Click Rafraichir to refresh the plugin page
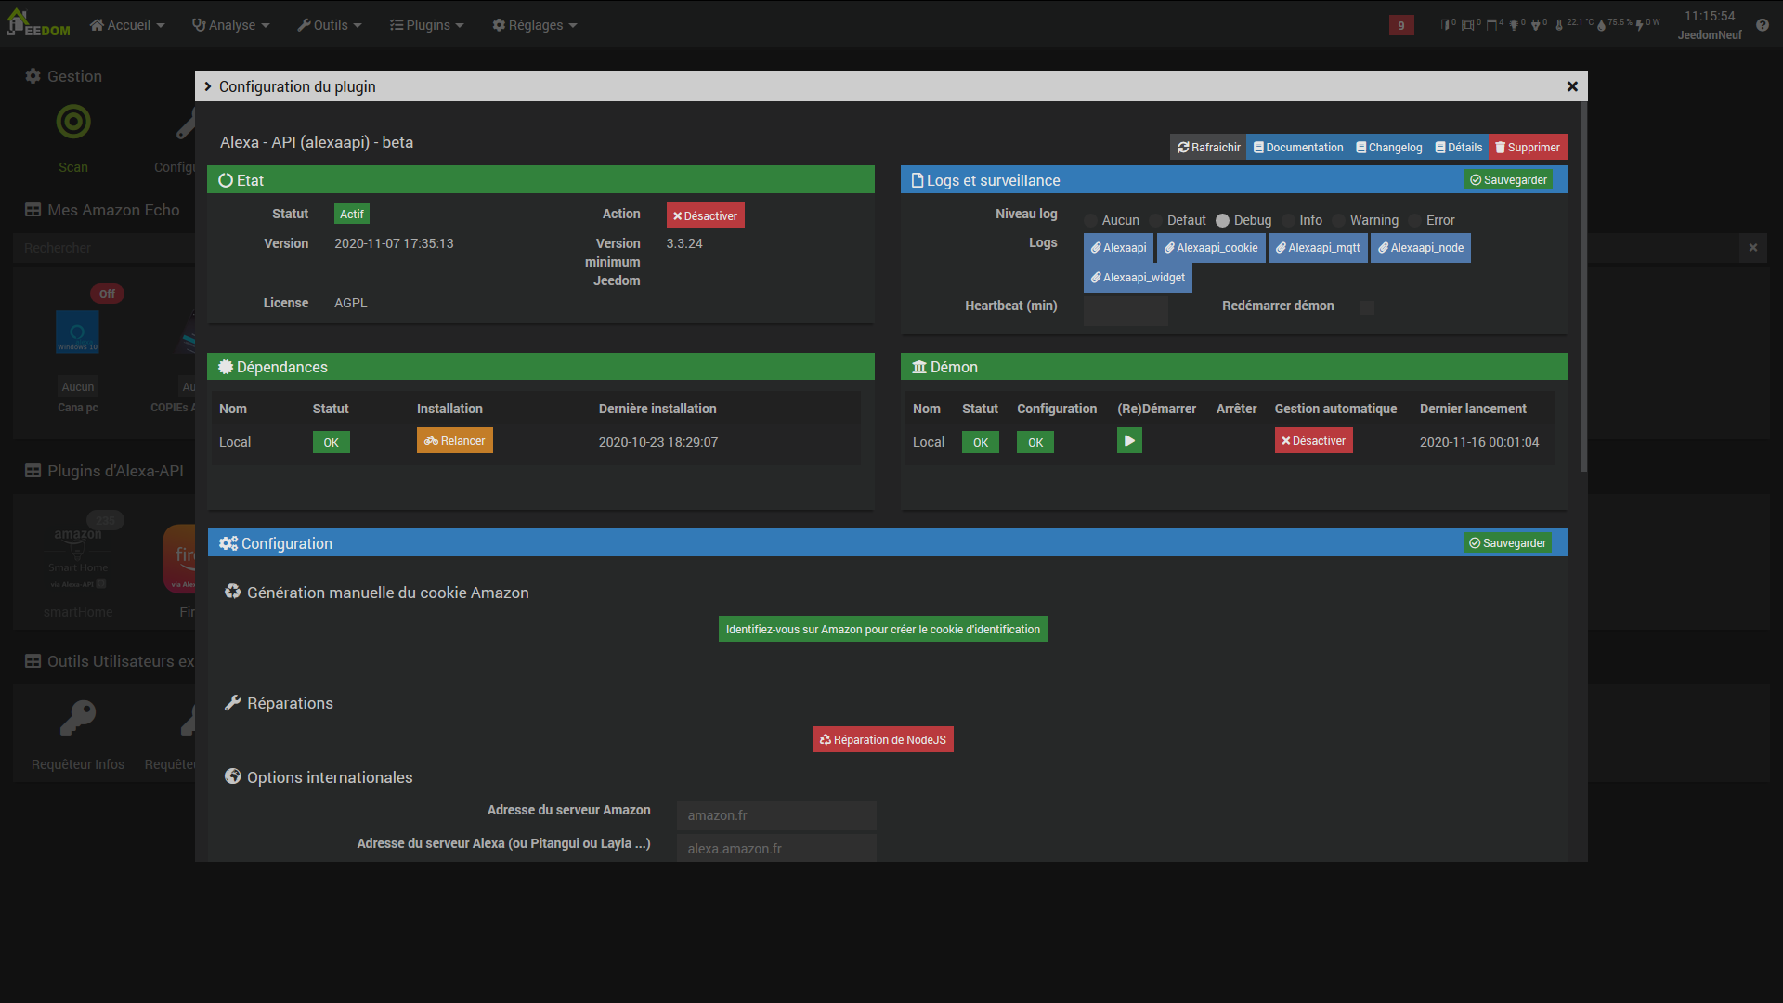This screenshot has height=1003, width=1783. click(x=1208, y=147)
